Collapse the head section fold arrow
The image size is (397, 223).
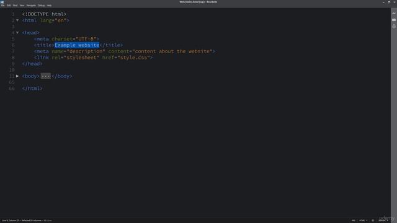(17, 33)
